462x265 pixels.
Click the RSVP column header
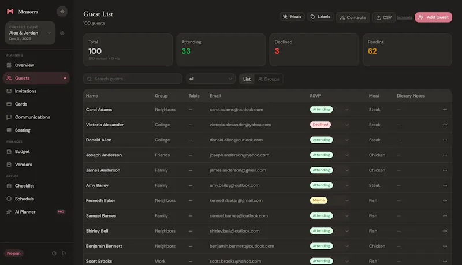[315, 96]
